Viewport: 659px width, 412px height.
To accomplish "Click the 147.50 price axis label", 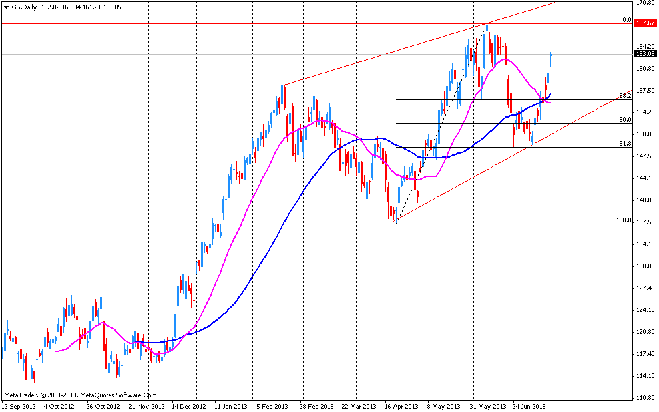I will [x=646, y=156].
